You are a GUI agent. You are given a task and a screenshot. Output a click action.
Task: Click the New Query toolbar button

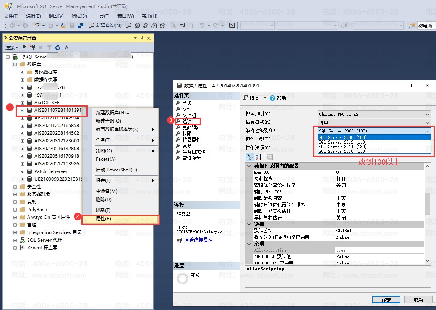(x=105, y=26)
